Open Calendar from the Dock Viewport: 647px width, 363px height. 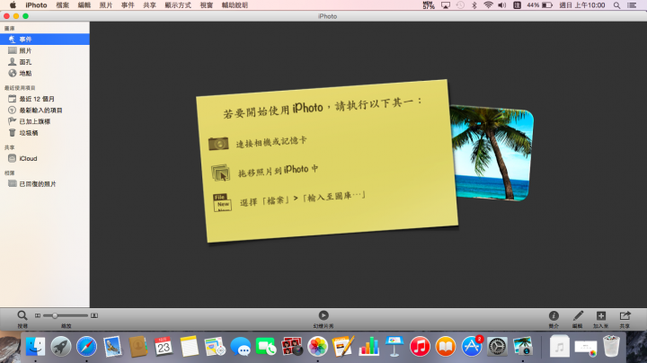click(x=164, y=346)
